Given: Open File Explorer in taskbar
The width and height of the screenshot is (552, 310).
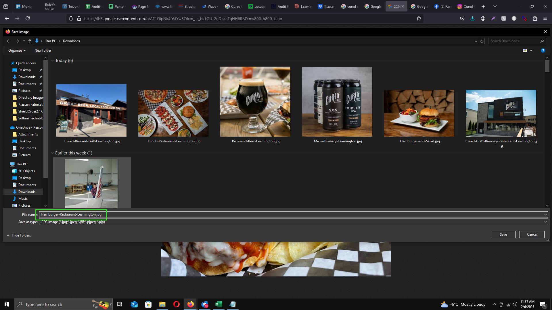Looking at the screenshot, I should tap(162, 304).
